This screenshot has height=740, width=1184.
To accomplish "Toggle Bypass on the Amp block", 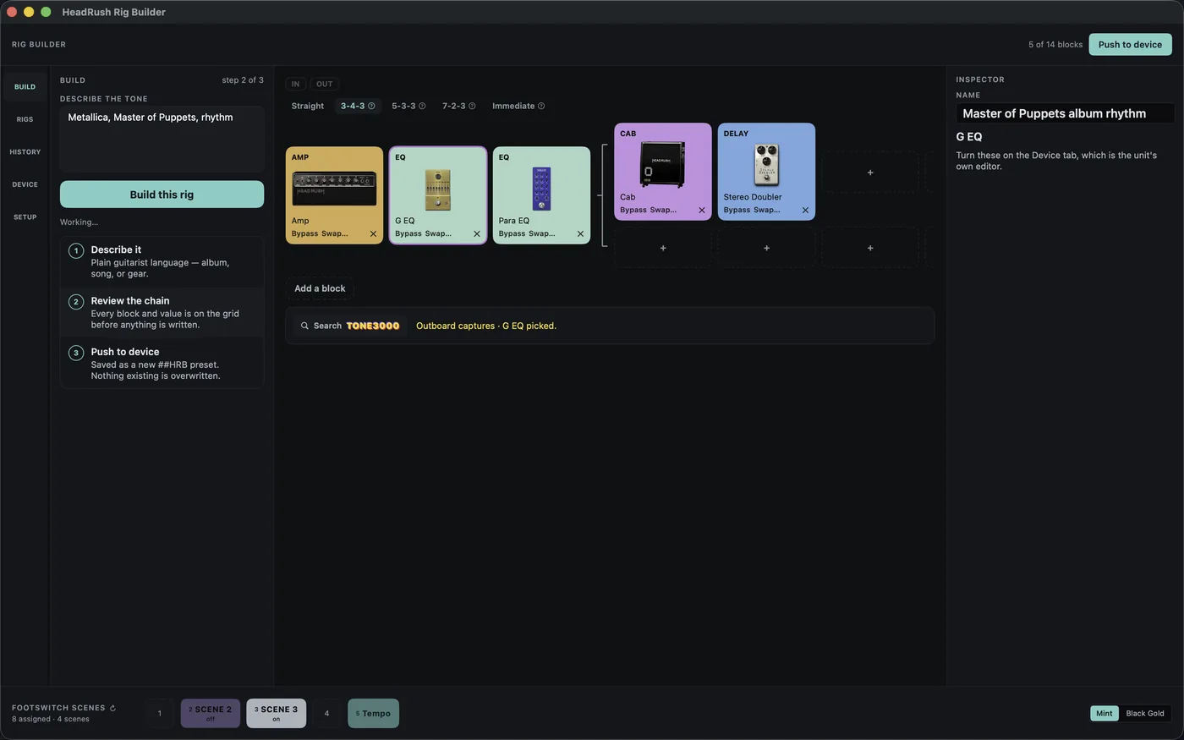I will coord(304,234).
